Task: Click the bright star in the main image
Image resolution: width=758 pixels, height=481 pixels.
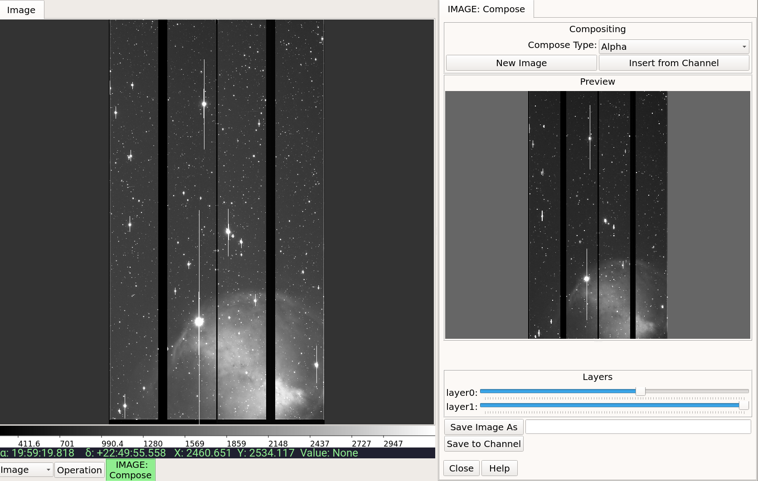Action: (x=199, y=322)
